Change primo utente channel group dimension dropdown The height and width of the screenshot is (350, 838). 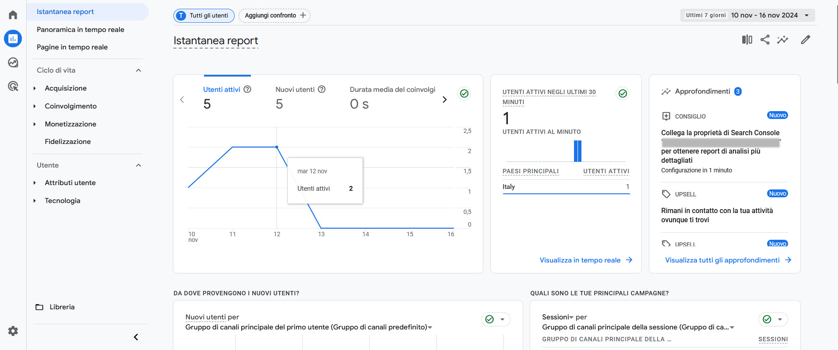click(x=309, y=327)
